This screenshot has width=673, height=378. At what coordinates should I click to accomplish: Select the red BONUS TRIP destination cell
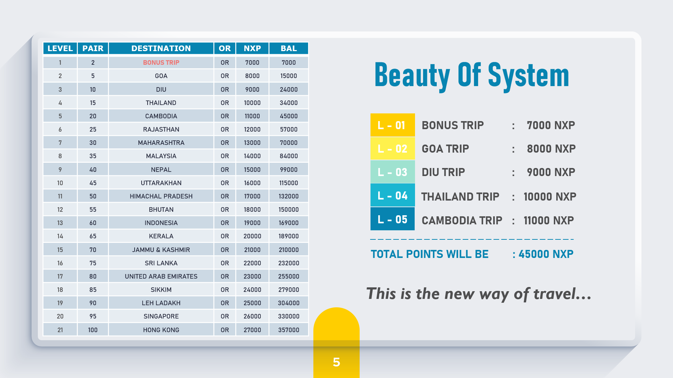point(161,63)
